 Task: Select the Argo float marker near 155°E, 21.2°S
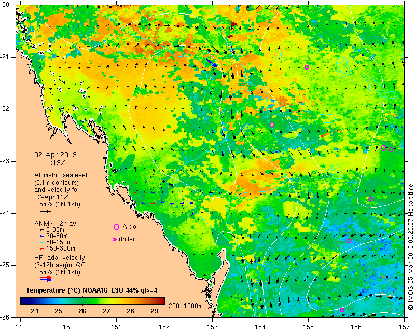click(307, 67)
